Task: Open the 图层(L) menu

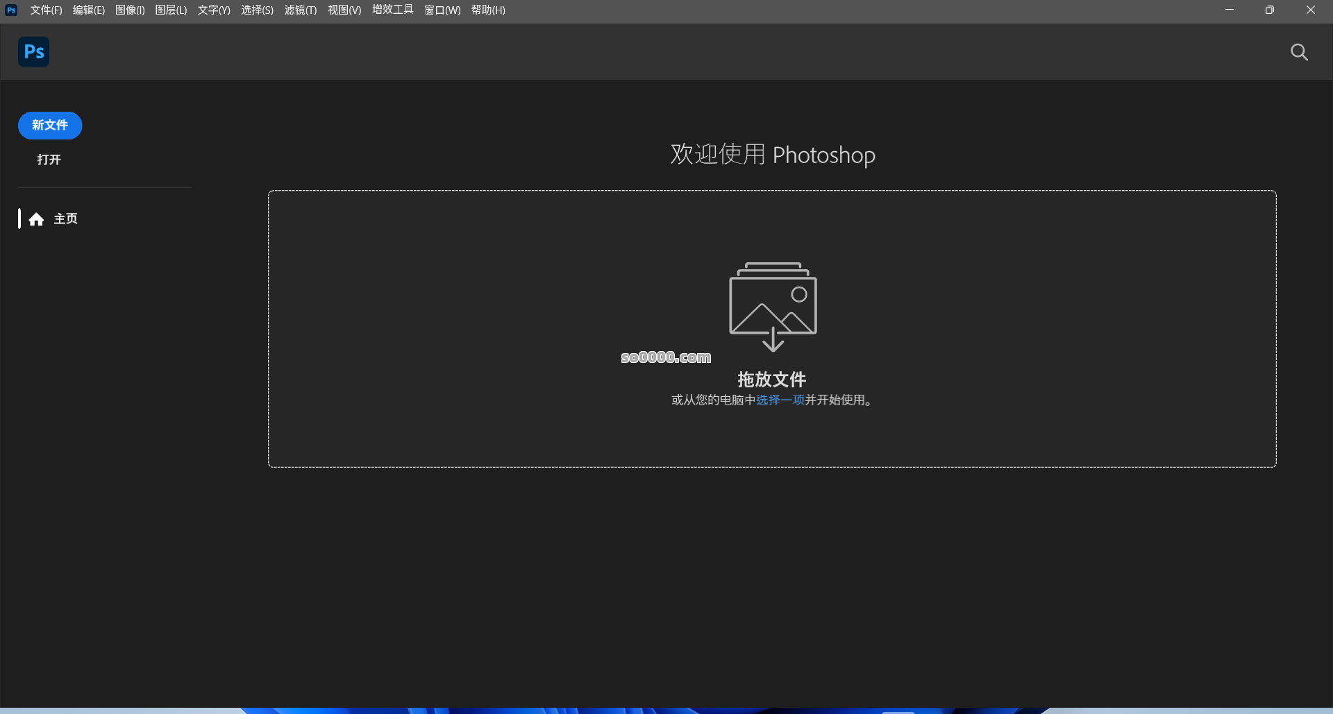Action: (171, 10)
